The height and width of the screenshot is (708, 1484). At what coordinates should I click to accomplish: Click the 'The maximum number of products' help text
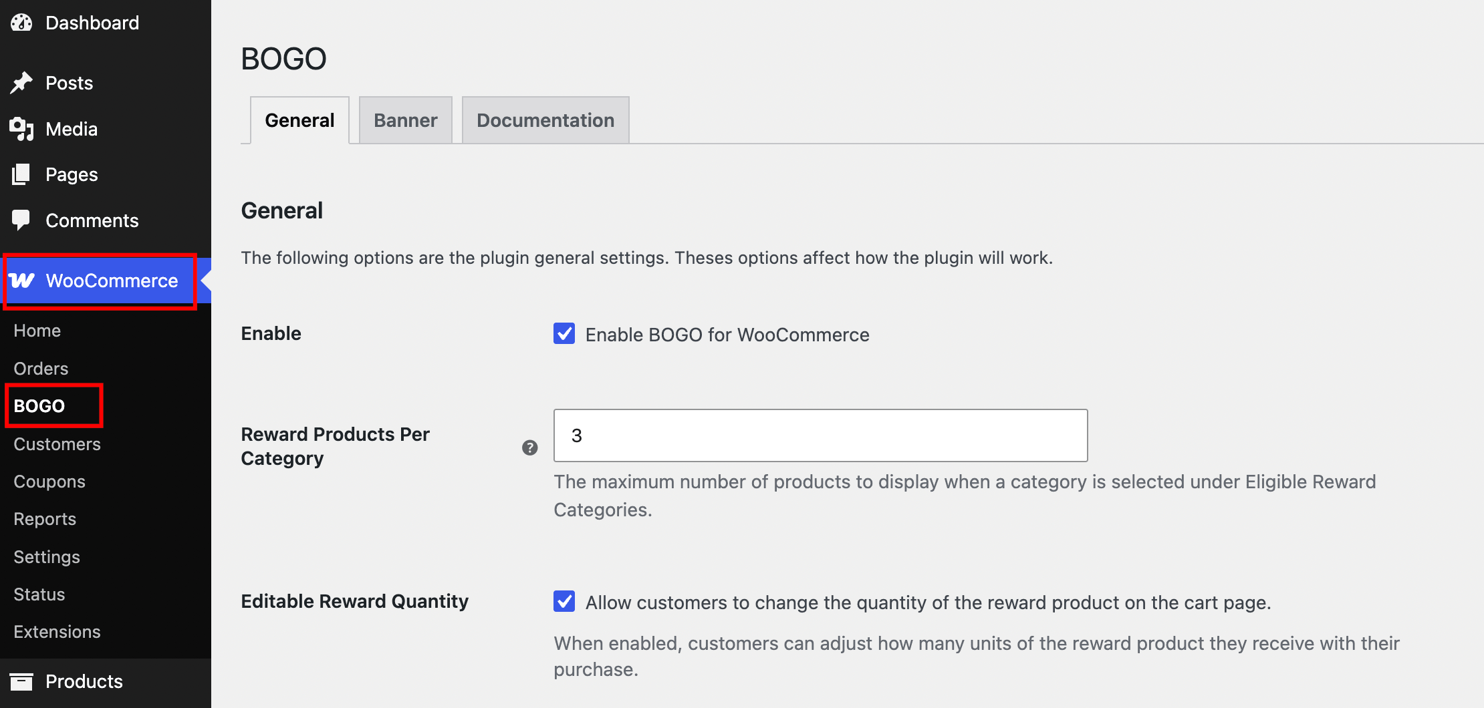pos(965,496)
